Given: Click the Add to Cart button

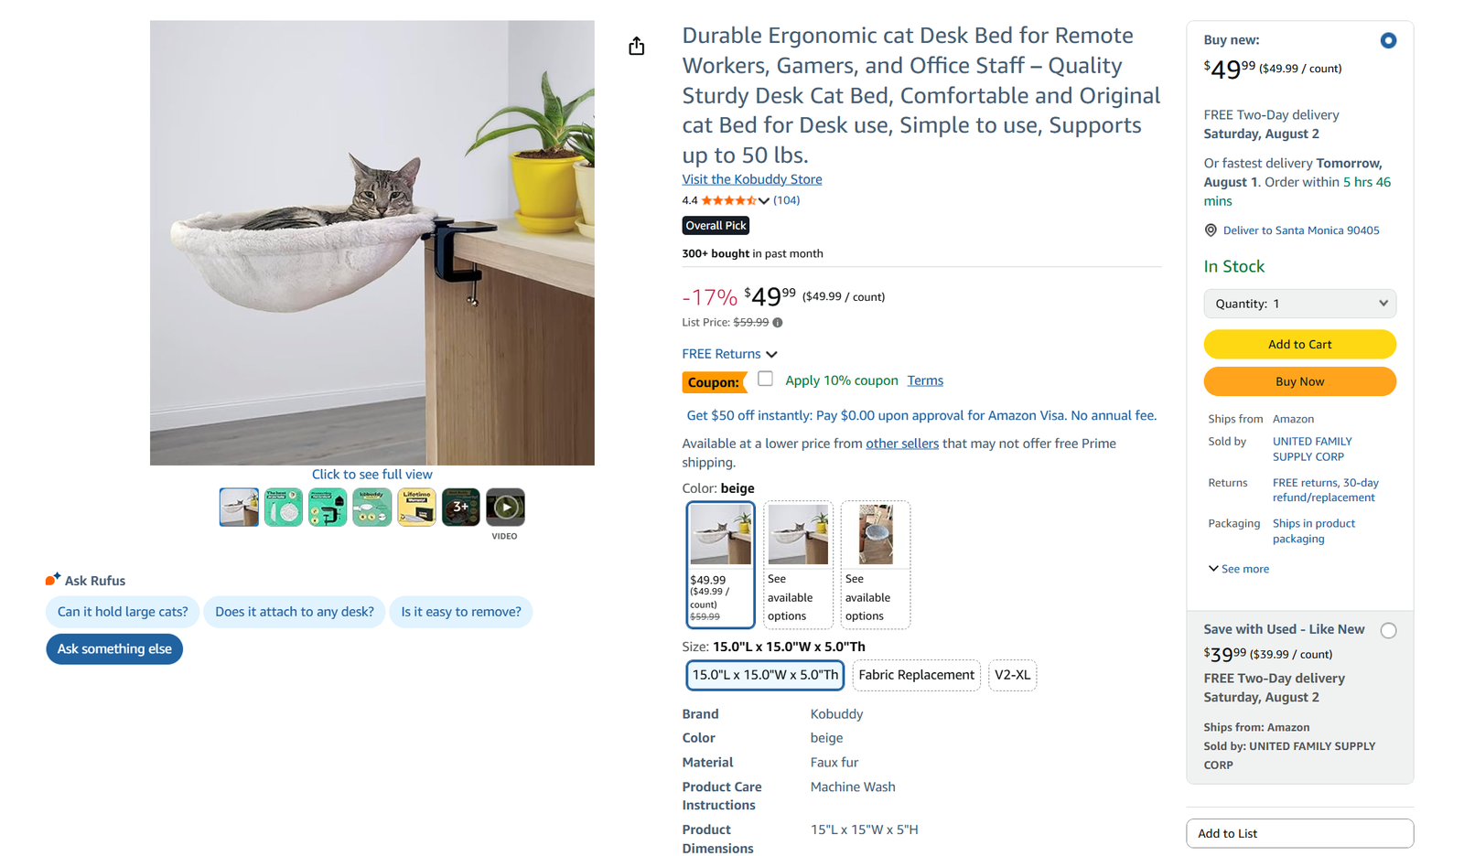Looking at the screenshot, I should tap(1299, 345).
